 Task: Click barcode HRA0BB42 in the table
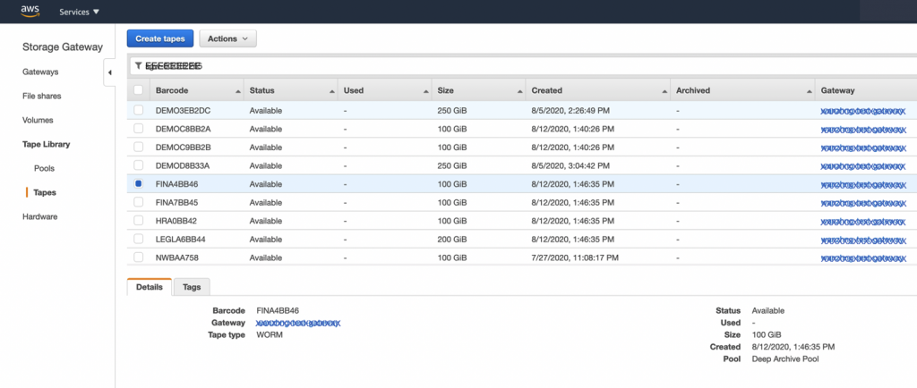[x=176, y=221]
